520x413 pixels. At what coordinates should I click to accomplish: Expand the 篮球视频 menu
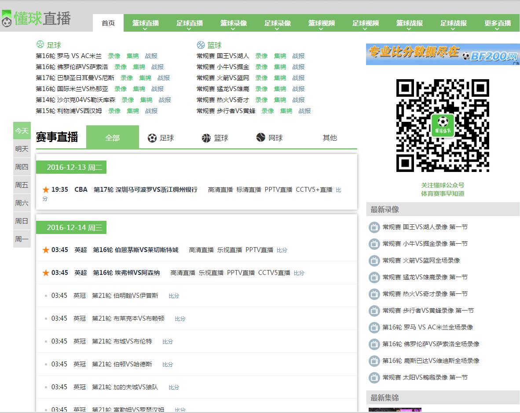321,23
